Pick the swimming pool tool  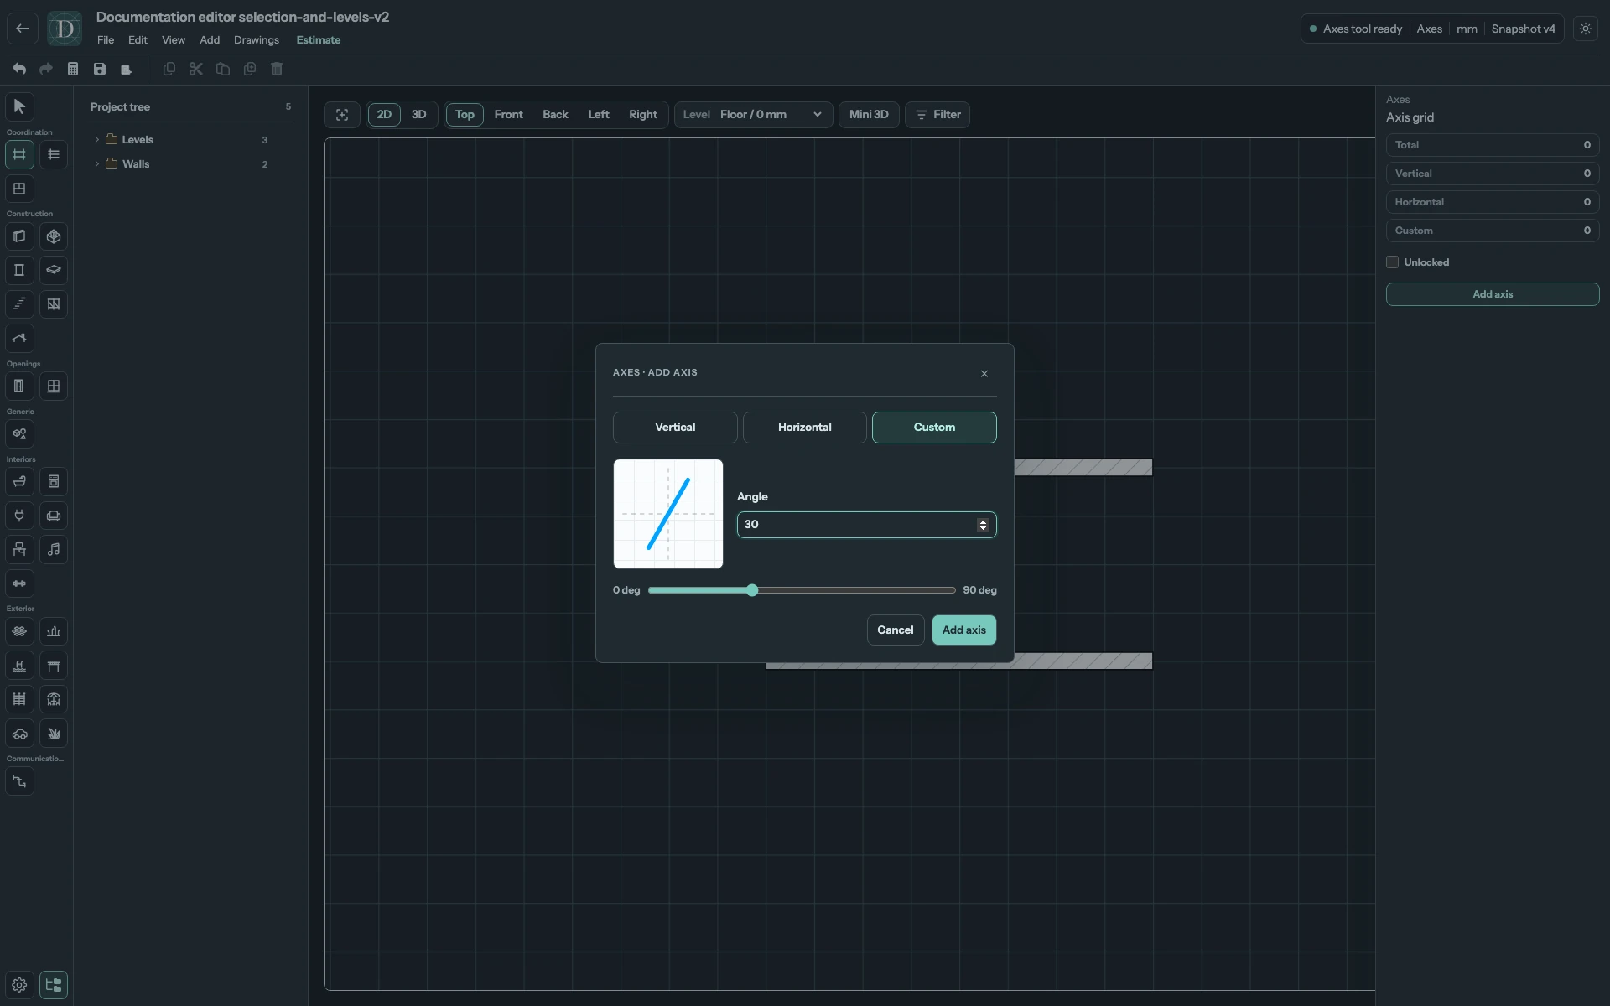[19, 666]
